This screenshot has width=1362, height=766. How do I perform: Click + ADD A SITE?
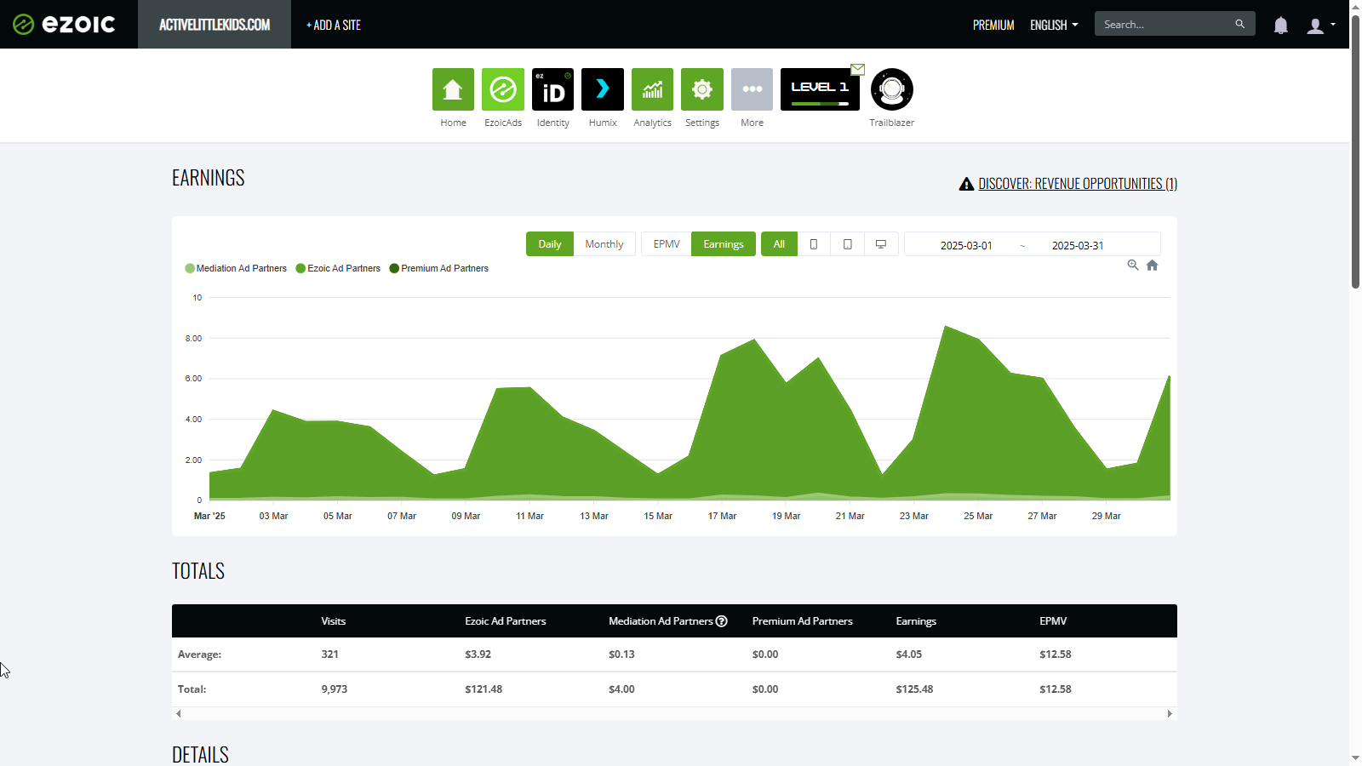334,26
